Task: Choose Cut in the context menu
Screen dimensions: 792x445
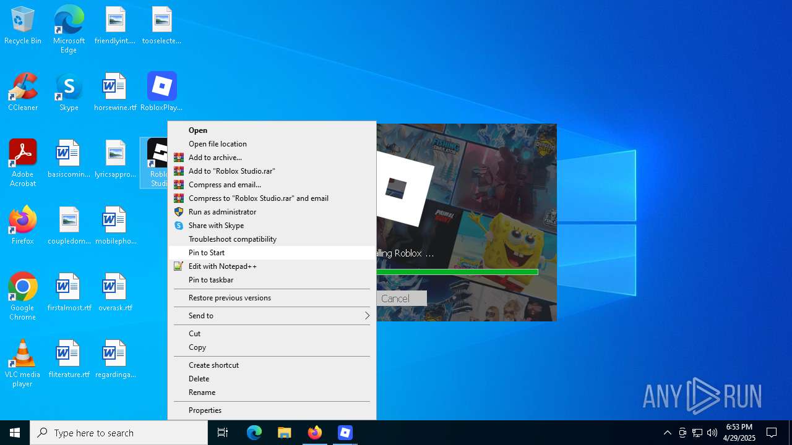Action: pyautogui.click(x=272, y=333)
